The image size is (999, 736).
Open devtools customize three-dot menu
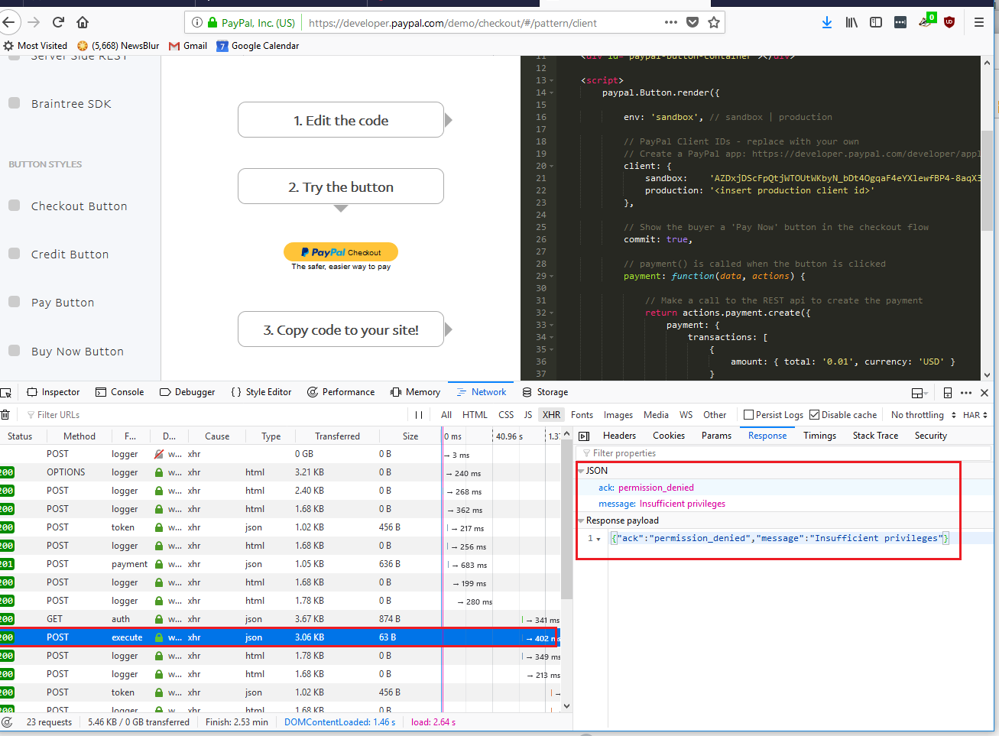(966, 392)
